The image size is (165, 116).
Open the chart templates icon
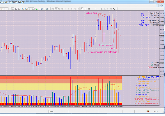[x=47, y=9]
